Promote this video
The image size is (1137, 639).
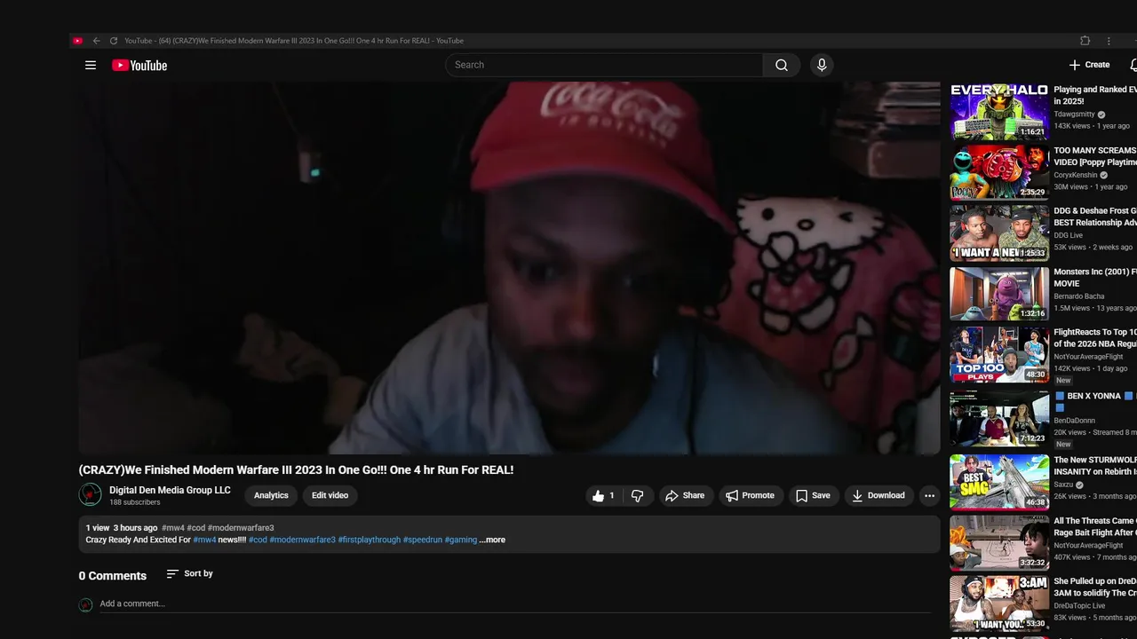coord(750,496)
